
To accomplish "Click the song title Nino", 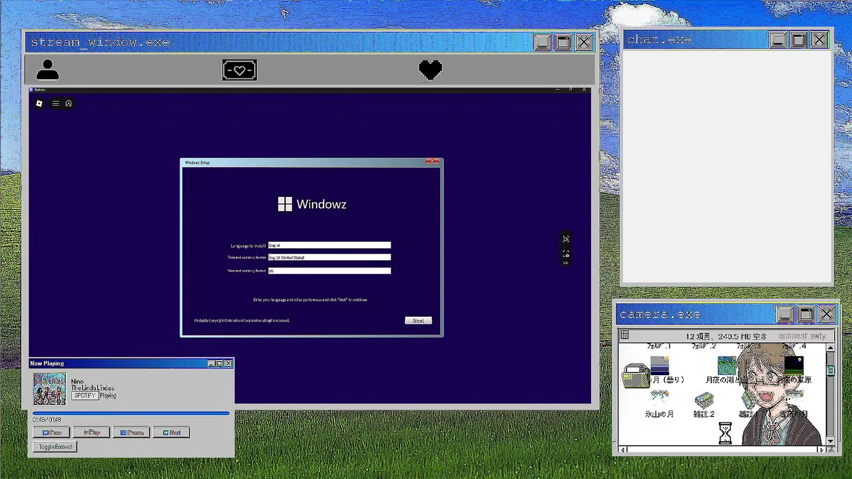I will [x=77, y=382].
